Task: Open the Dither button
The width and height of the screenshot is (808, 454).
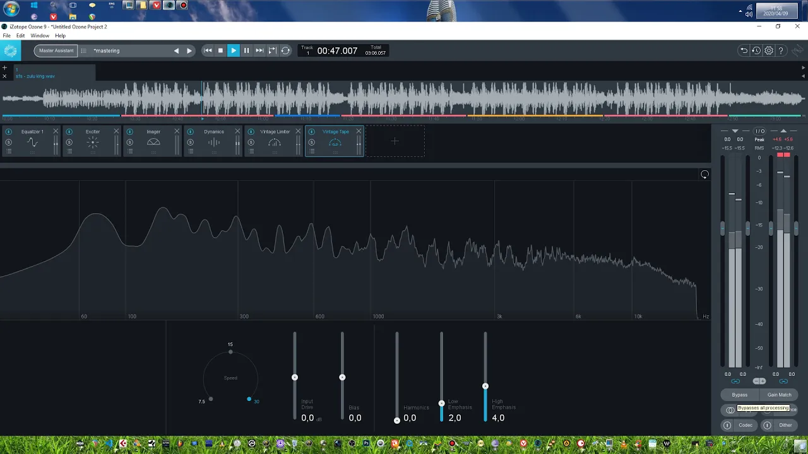Action: point(785,425)
